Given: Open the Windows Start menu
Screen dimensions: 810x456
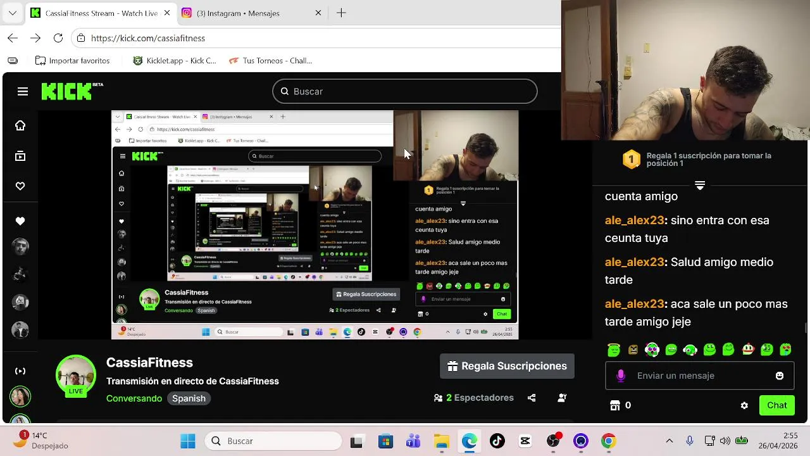Looking at the screenshot, I should 188,441.
